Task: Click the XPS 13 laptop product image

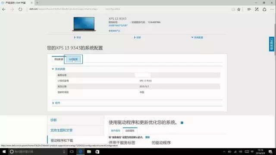Action: click(x=84, y=24)
